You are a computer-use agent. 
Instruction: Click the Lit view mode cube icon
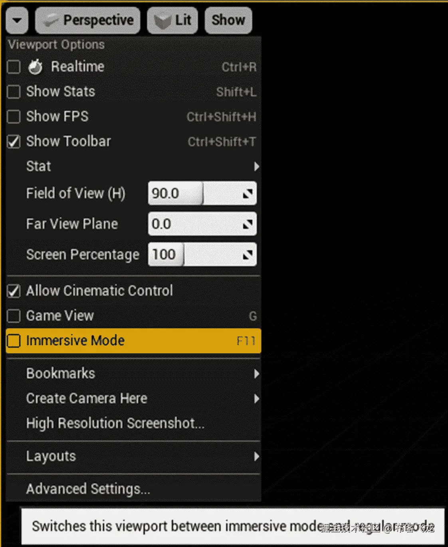click(x=163, y=21)
